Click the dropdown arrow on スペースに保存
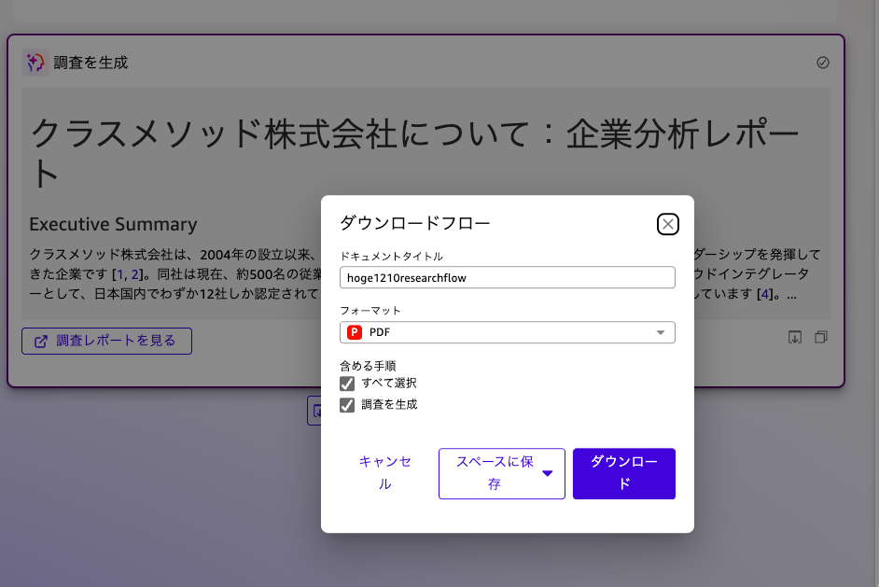This screenshot has width=879, height=587. click(548, 473)
